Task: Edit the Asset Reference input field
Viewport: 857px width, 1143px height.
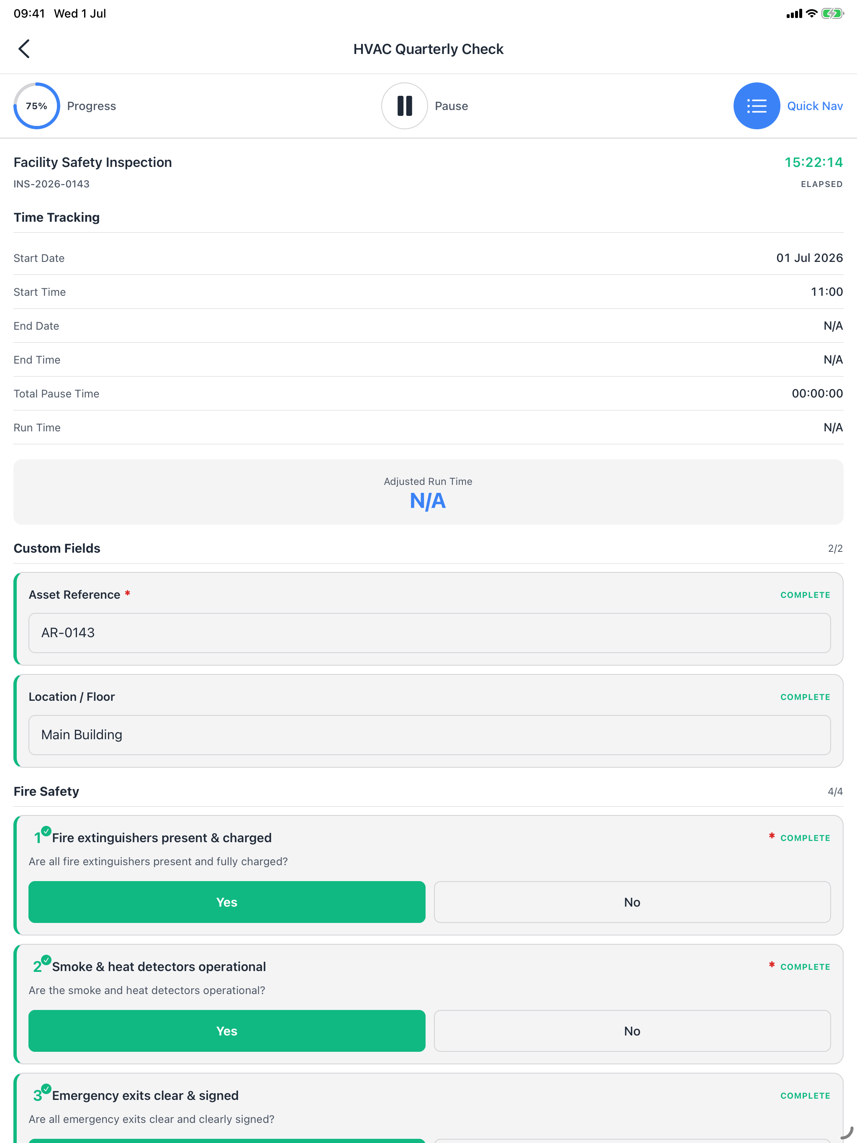Action: coord(429,633)
